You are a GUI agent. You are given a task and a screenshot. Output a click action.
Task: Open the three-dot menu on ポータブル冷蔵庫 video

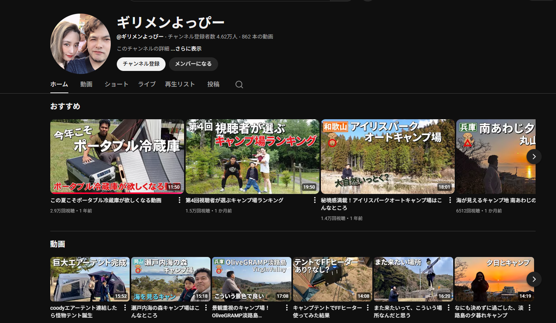coord(180,200)
